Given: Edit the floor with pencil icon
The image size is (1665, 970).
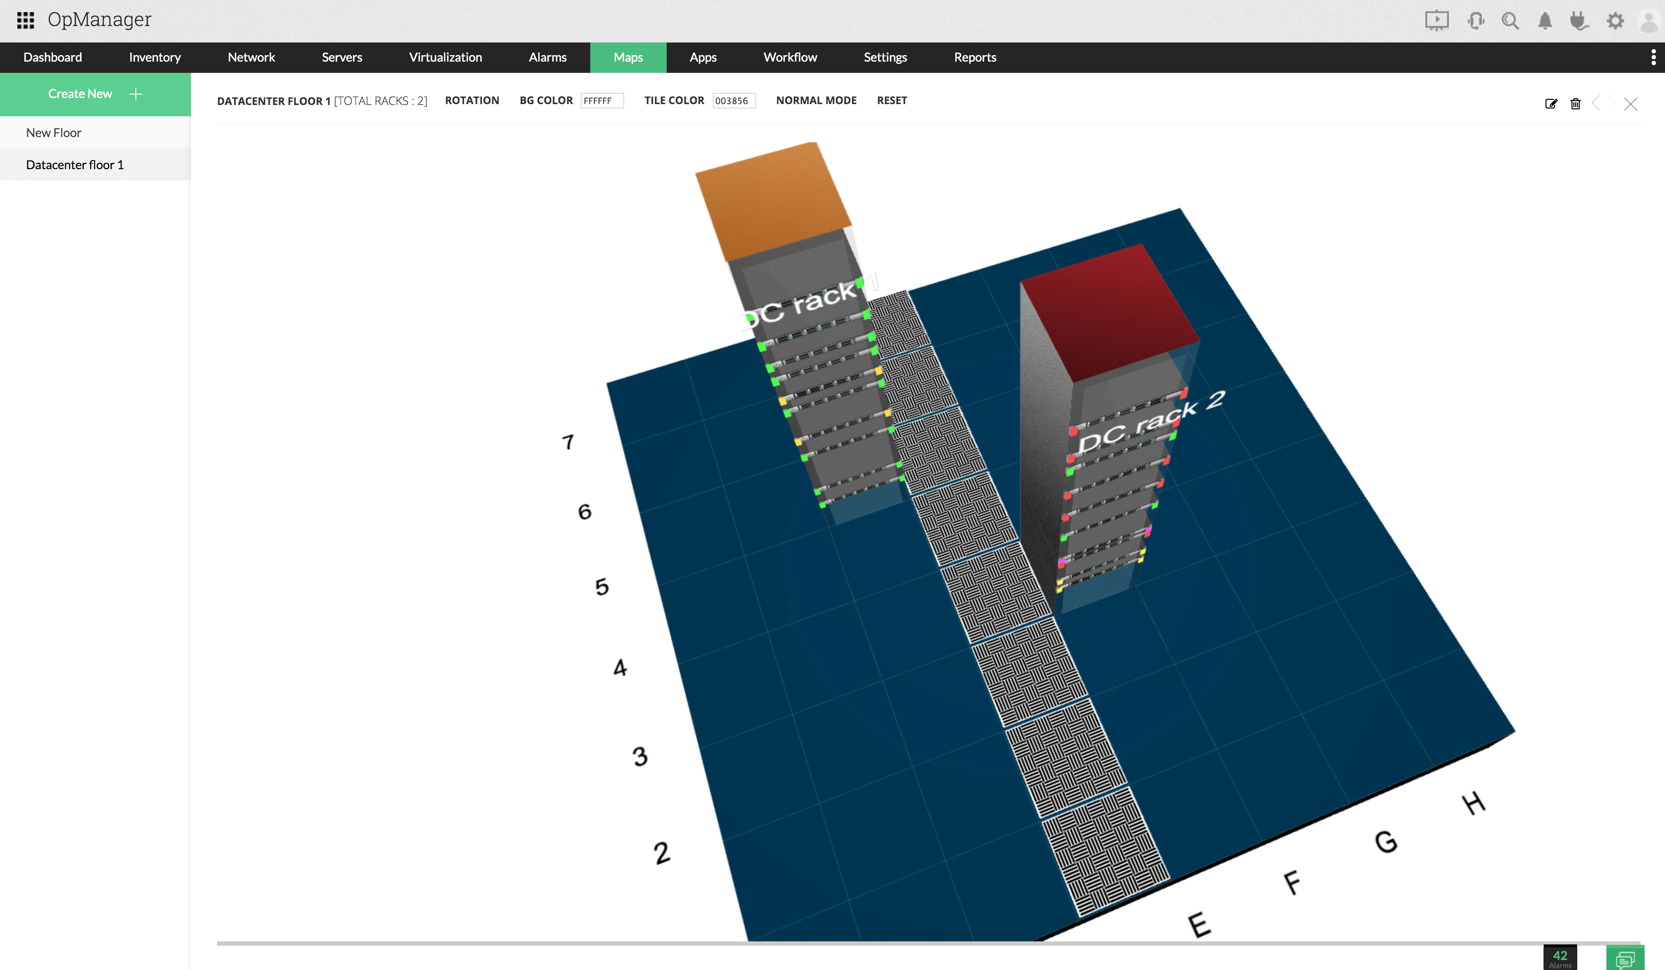Looking at the screenshot, I should pos(1551,104).
